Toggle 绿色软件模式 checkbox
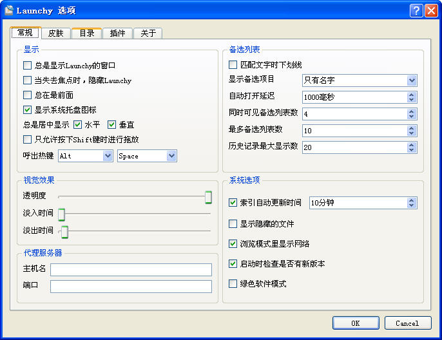 [x=233, y=283]
